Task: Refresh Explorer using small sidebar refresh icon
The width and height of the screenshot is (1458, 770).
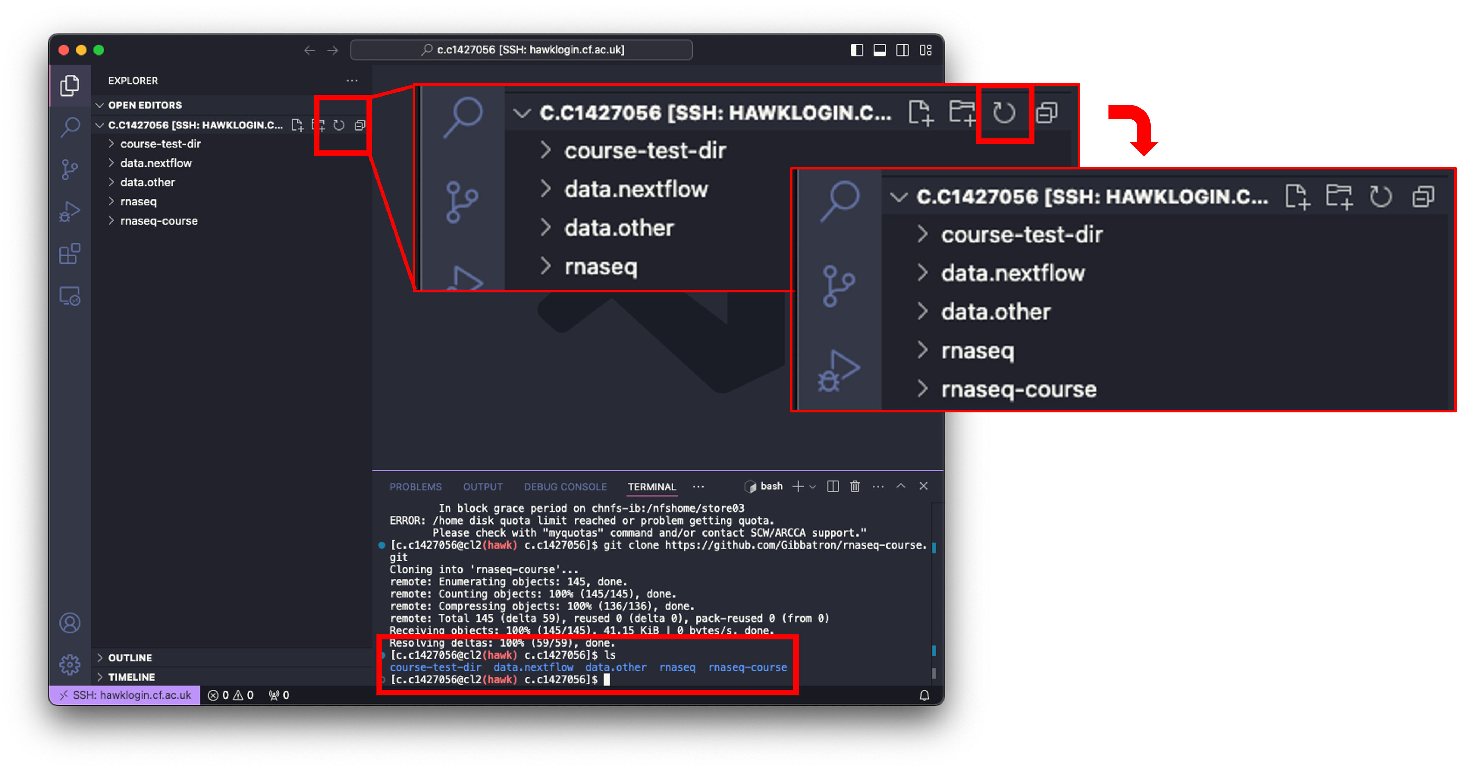Action: tap(339, 125)
